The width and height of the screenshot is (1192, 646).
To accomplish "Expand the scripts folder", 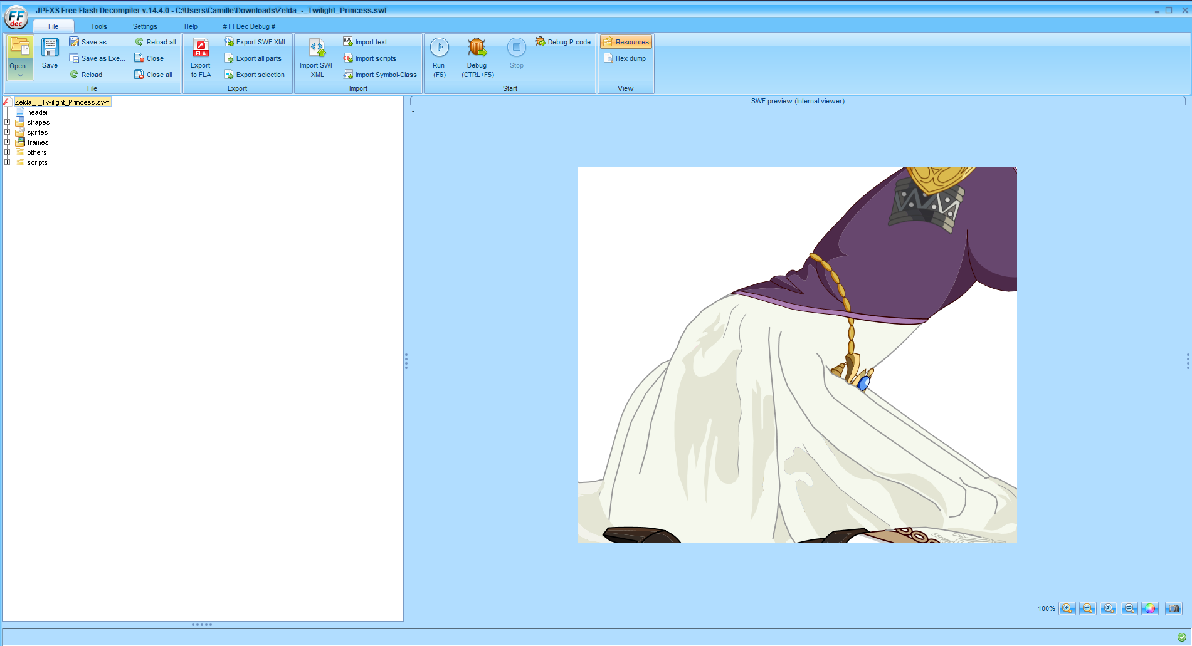I will [7, 162].
